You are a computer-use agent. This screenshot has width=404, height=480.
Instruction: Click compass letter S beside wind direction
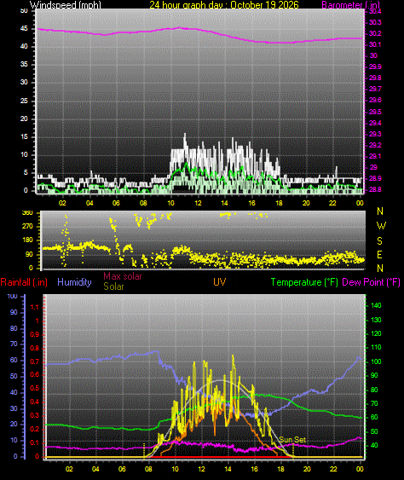coord(380,241)
